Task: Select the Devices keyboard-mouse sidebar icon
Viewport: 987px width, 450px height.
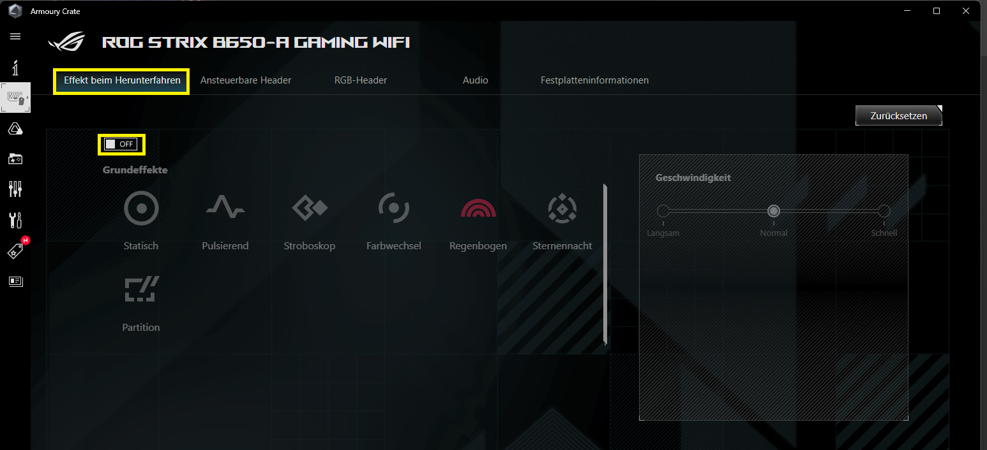Action: click(15, 98)
